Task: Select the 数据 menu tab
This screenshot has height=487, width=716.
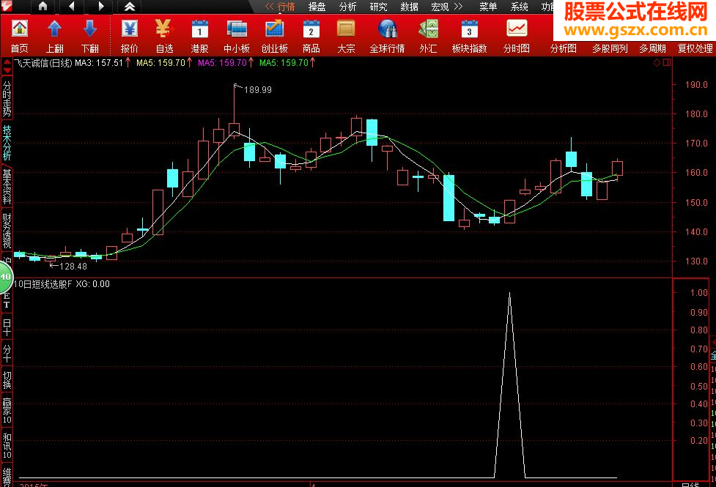Action: [x=409, y=7]
